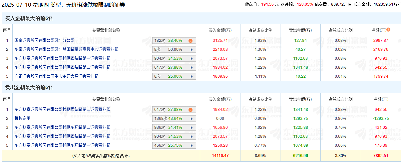This screenshot has height=163, width=402.
Task: Click arrow icon in 方正证券 8次 25.00% badge
Action: pos(192,76)
